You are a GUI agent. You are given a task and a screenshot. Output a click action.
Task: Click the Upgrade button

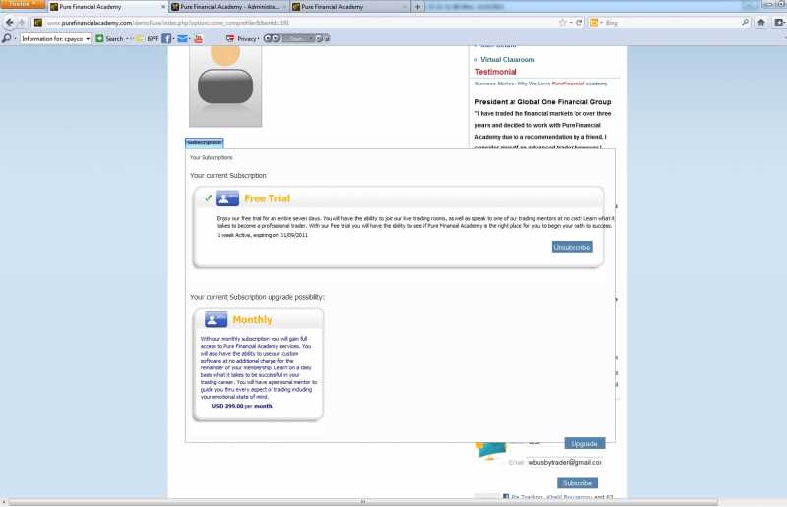[584, 444]
